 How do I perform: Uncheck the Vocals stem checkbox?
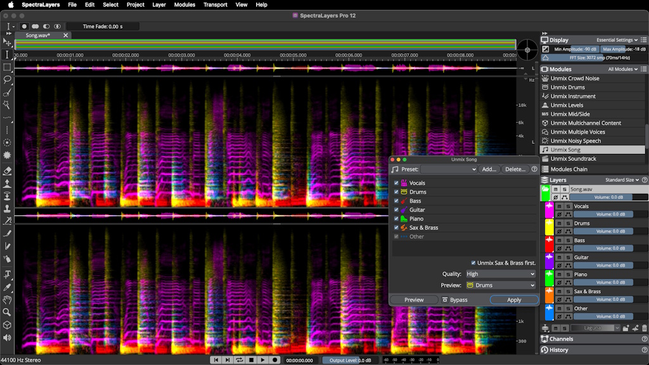[x=396, y=182]
